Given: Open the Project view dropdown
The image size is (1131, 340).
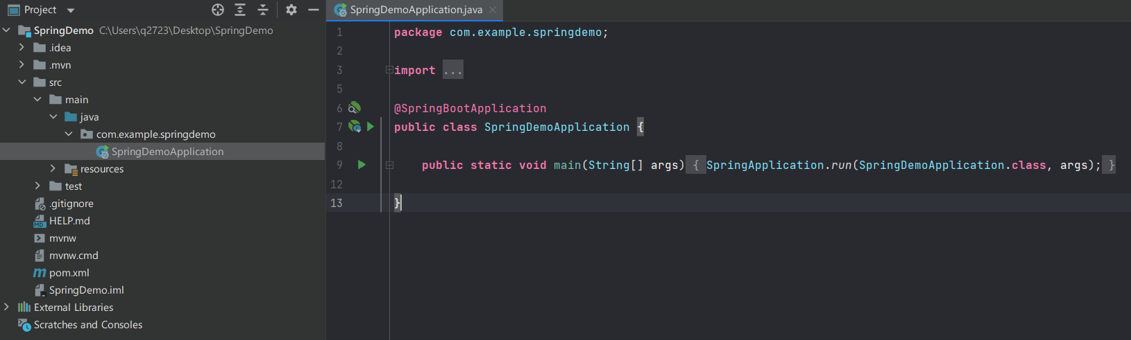Looking at the screenshot, I should click(71, 10).
